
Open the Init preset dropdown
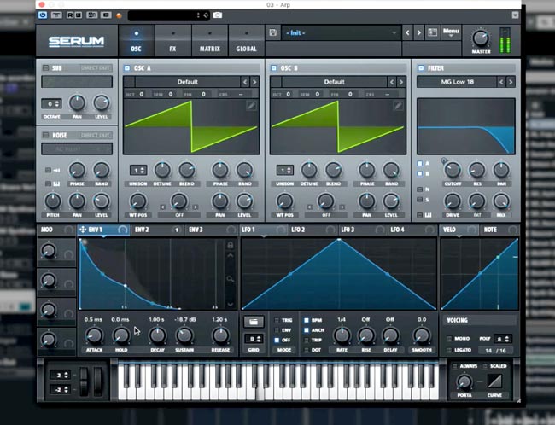click(340, 33)
